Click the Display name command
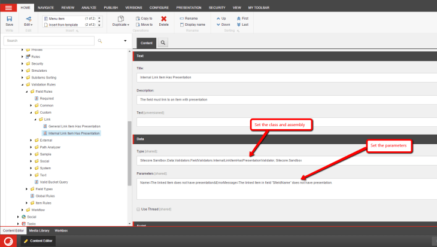 pyautogui.click(x=193, y=25)
